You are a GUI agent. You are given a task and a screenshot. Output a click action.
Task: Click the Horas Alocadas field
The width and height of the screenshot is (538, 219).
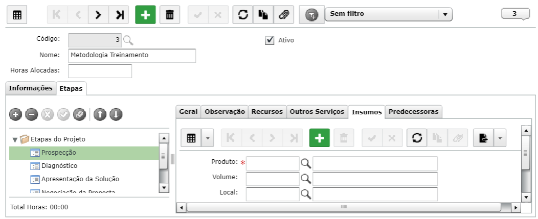click(x=100, y=71)
